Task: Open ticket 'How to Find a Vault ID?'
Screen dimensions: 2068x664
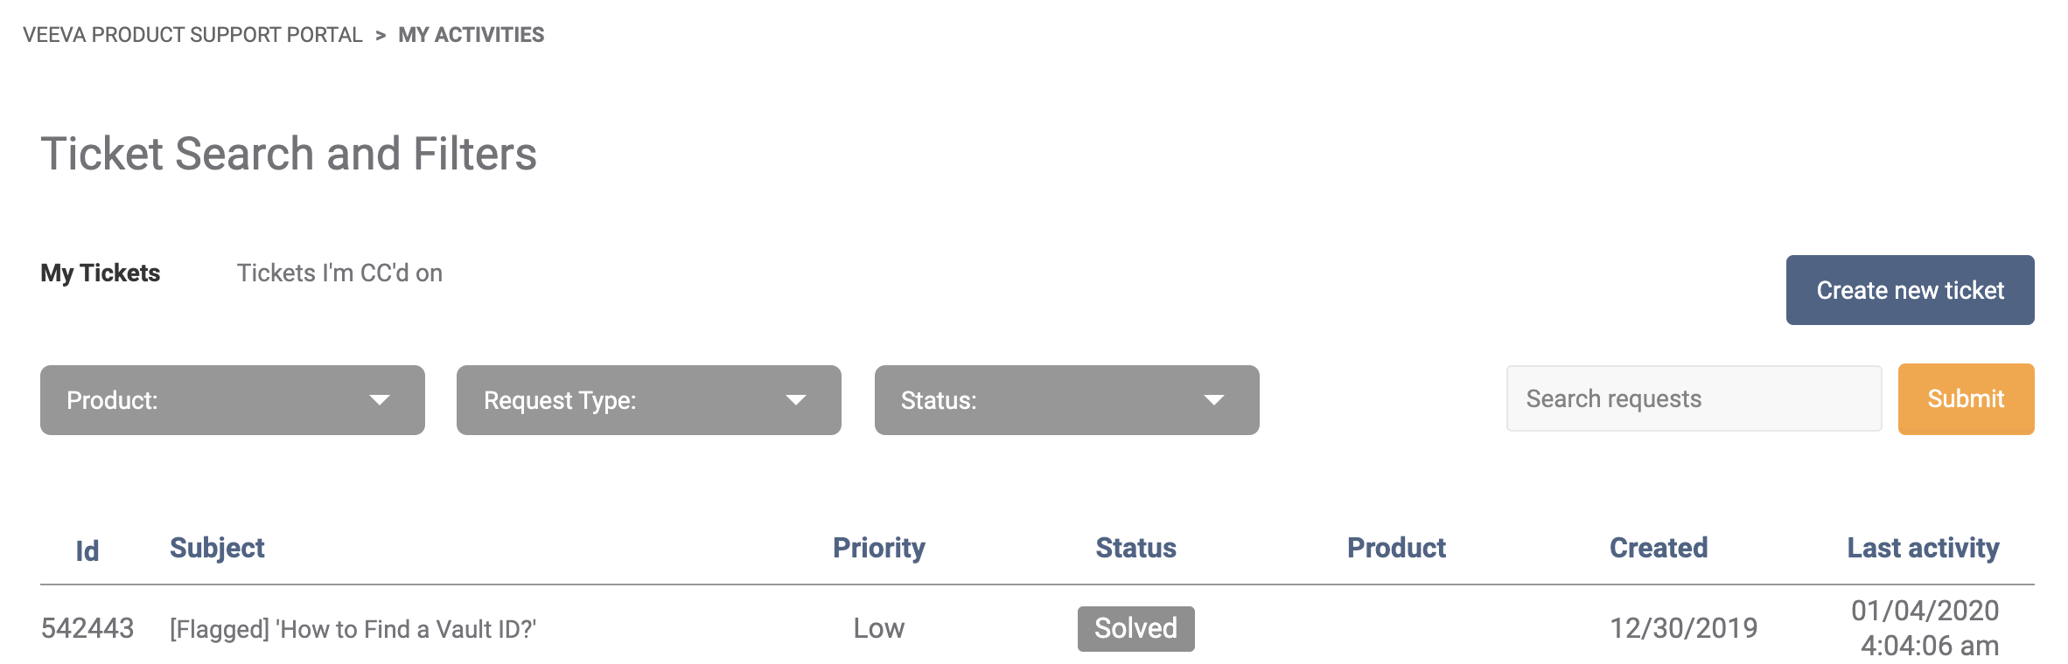Action: [x=353, y=629]
